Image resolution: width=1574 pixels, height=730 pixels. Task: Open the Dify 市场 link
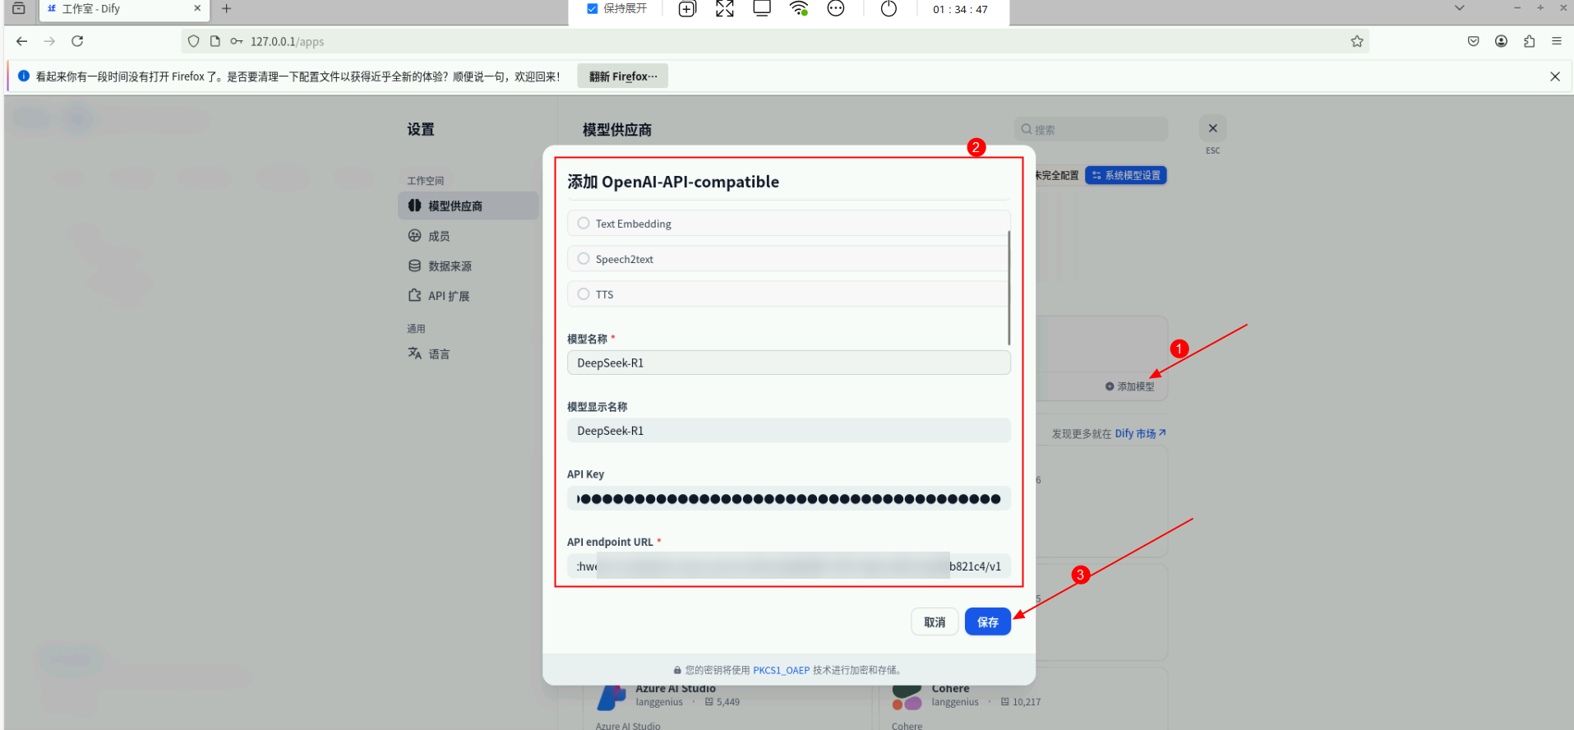1140,433
